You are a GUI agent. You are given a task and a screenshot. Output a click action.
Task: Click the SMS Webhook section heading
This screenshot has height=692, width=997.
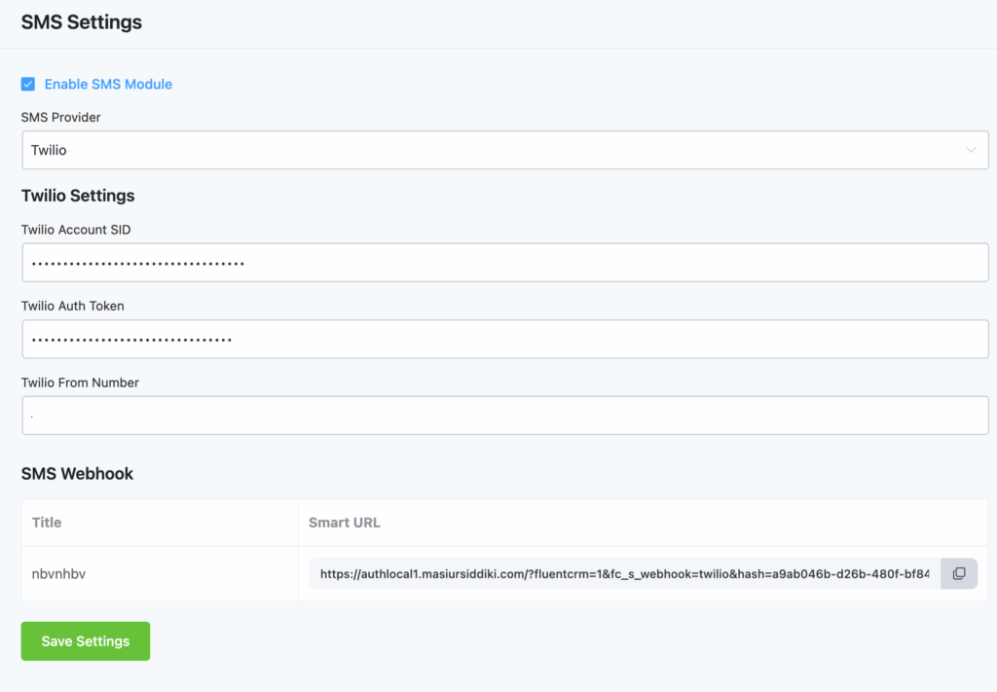click(x=77, y=473)
